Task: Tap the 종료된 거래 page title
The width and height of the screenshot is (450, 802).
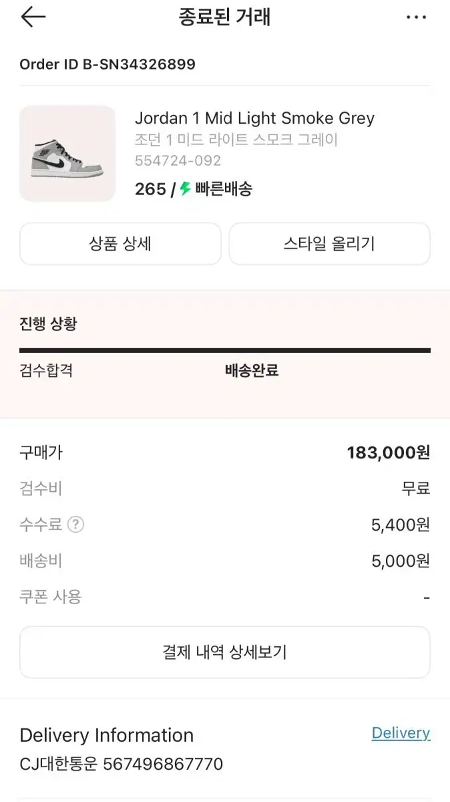Action: click(224, 17)
